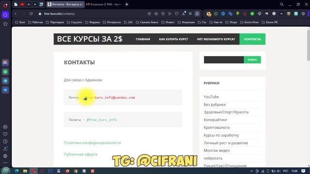Open the Скачать Книги bookmarks folder

147,22
